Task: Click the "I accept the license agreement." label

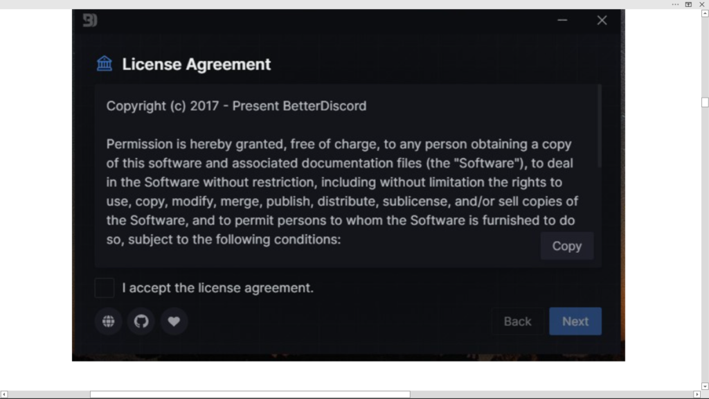Action: click(x=217, y=287)
